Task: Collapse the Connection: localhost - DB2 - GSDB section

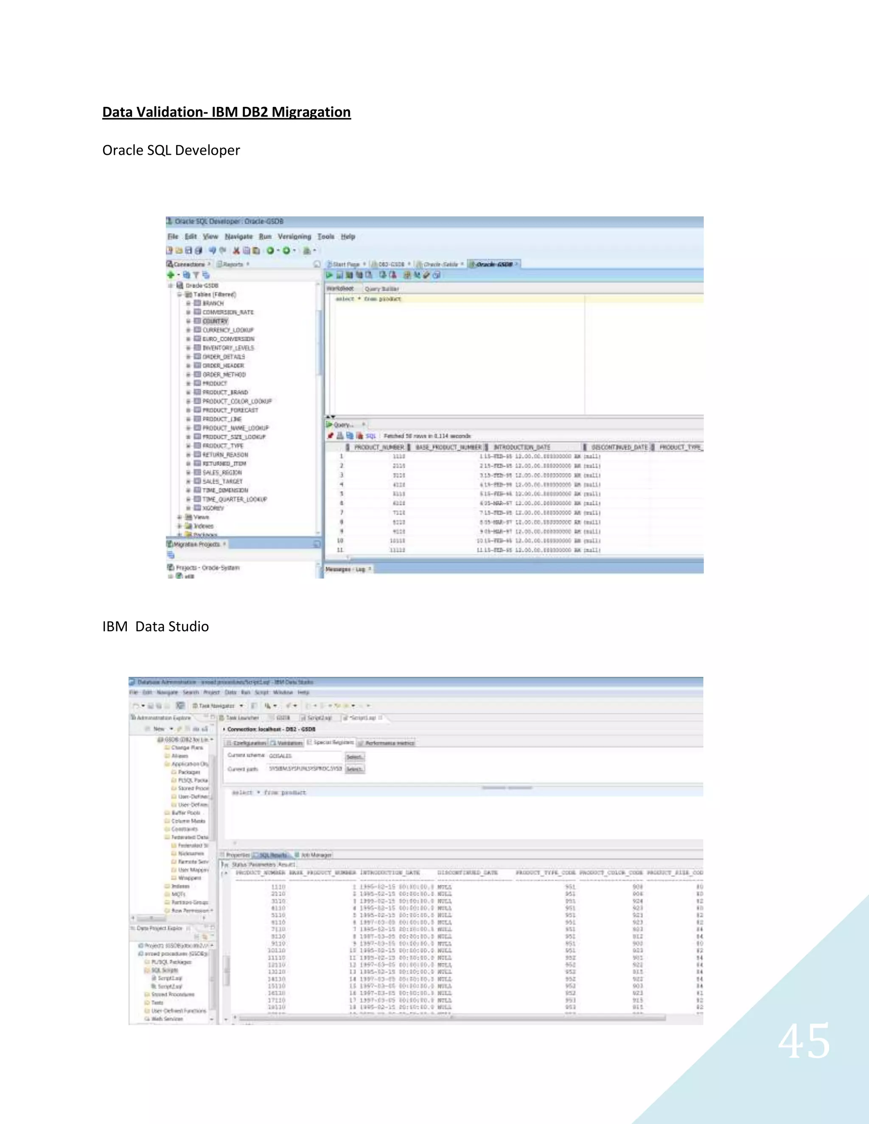Action: point(224,729)
